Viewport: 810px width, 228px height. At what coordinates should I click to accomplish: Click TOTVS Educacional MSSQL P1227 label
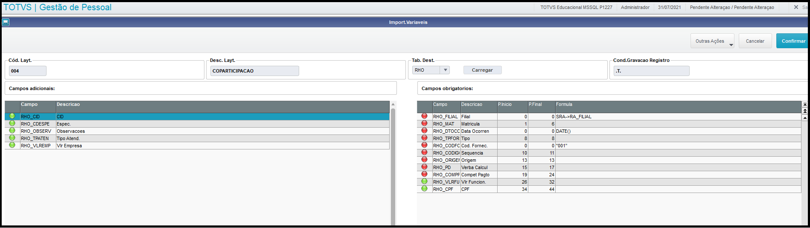[576, 7]
